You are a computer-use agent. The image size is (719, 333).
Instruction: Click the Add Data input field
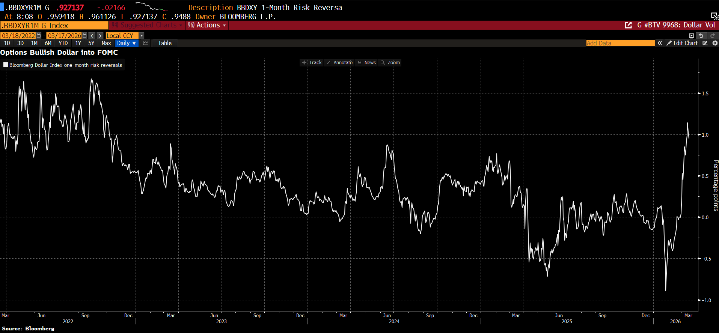[620, 43]
